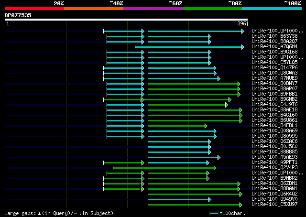Click the cyan 100char scale sample bar

tap(214, 214)
